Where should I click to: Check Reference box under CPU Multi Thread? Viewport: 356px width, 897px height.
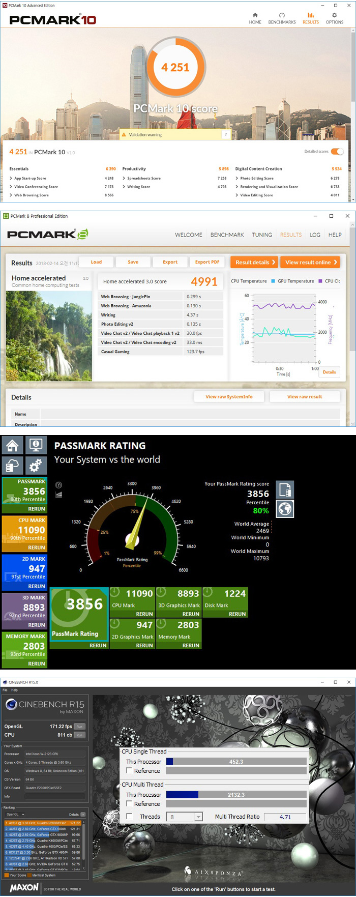pos(129,804)
